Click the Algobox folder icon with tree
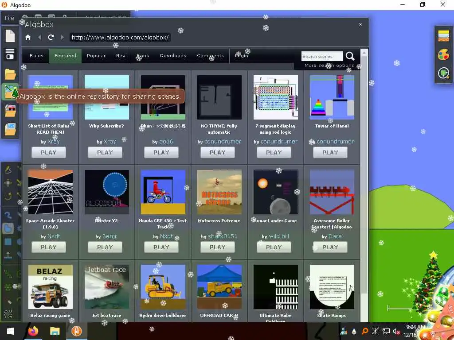The image size is (454, 340). point(10,92)
